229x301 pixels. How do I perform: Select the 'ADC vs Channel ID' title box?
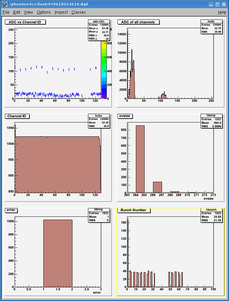[25, 22]
